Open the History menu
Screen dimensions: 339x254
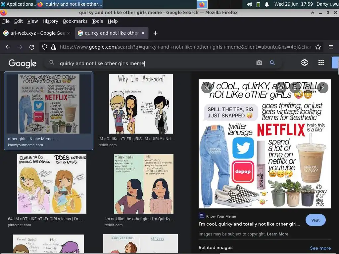(50, 21)
